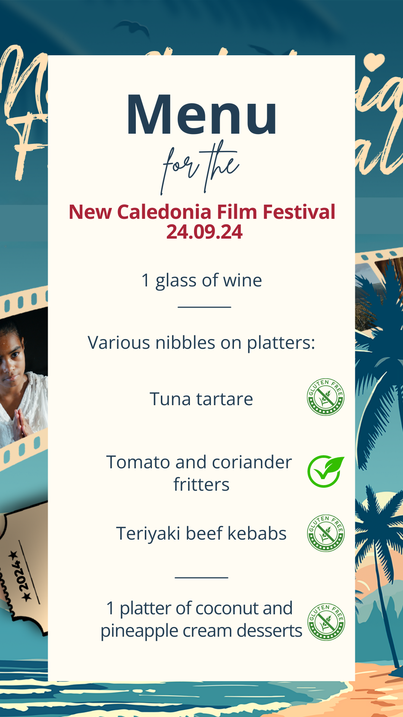
Task: Select the large Menu heading
Action: pos(201,114)
